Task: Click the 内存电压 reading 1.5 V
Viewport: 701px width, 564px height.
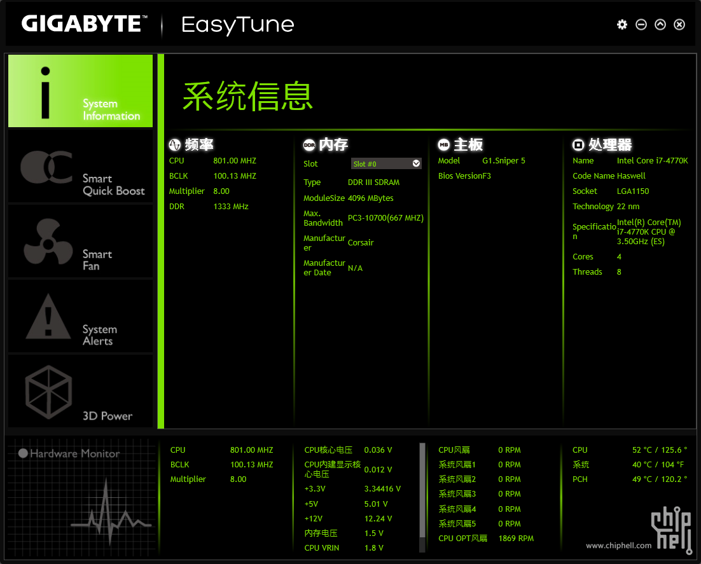Action: (x=374, y=533)
